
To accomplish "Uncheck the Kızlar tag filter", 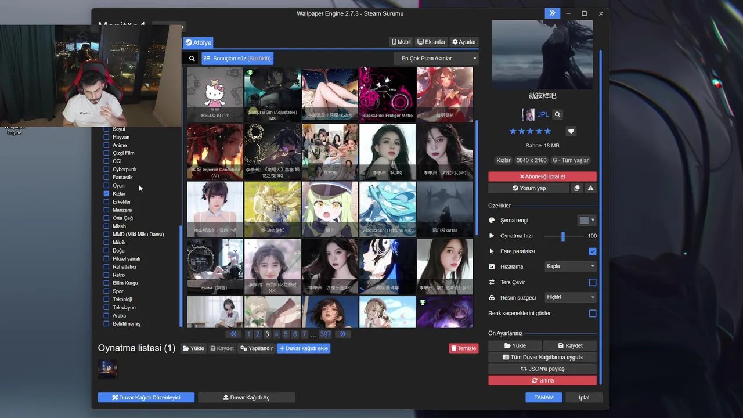I will (x=106, y=193).
